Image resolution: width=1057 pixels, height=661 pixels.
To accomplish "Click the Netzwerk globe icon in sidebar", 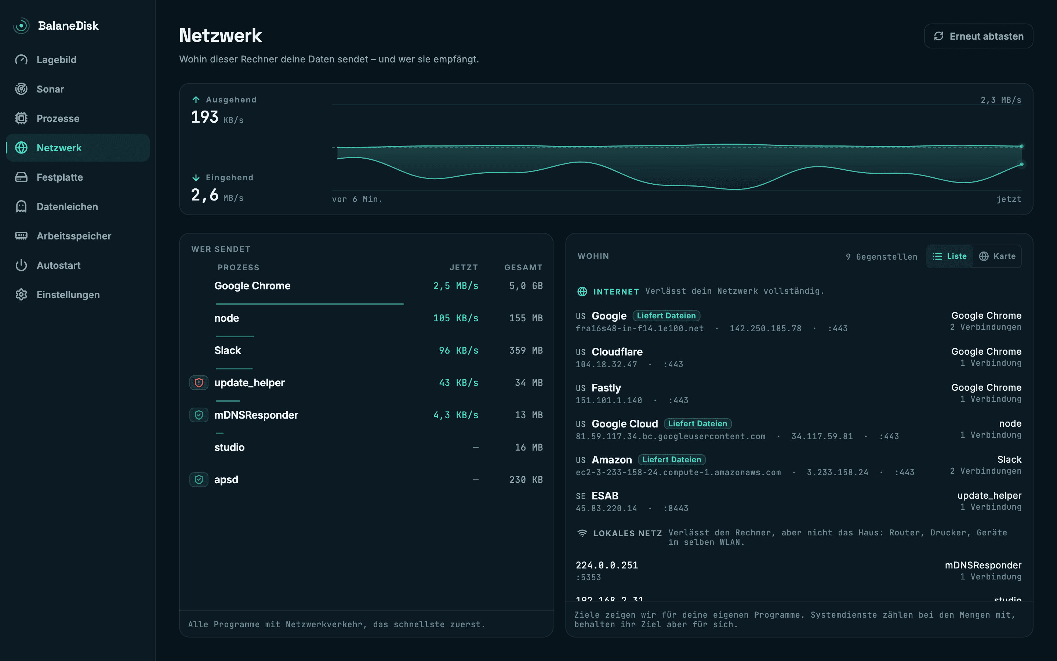I will 21,148.
